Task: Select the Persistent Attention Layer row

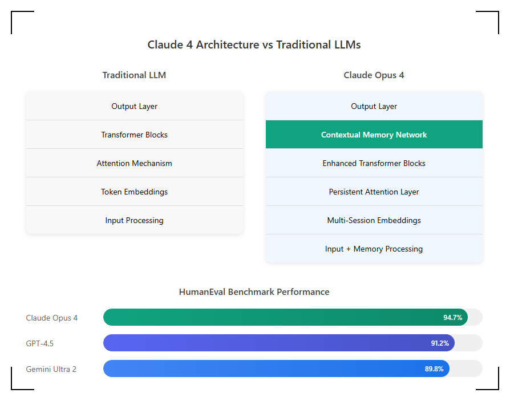Action: [x=374, y=192]
